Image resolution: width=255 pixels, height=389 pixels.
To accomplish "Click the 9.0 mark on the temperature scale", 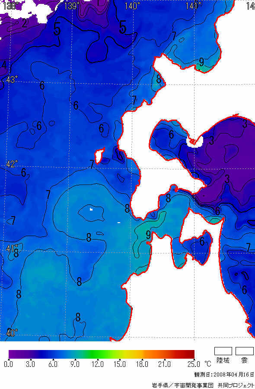I will pyautogui.click(x=75, y=364).
